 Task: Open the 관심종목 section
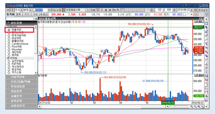coord(22,91)
